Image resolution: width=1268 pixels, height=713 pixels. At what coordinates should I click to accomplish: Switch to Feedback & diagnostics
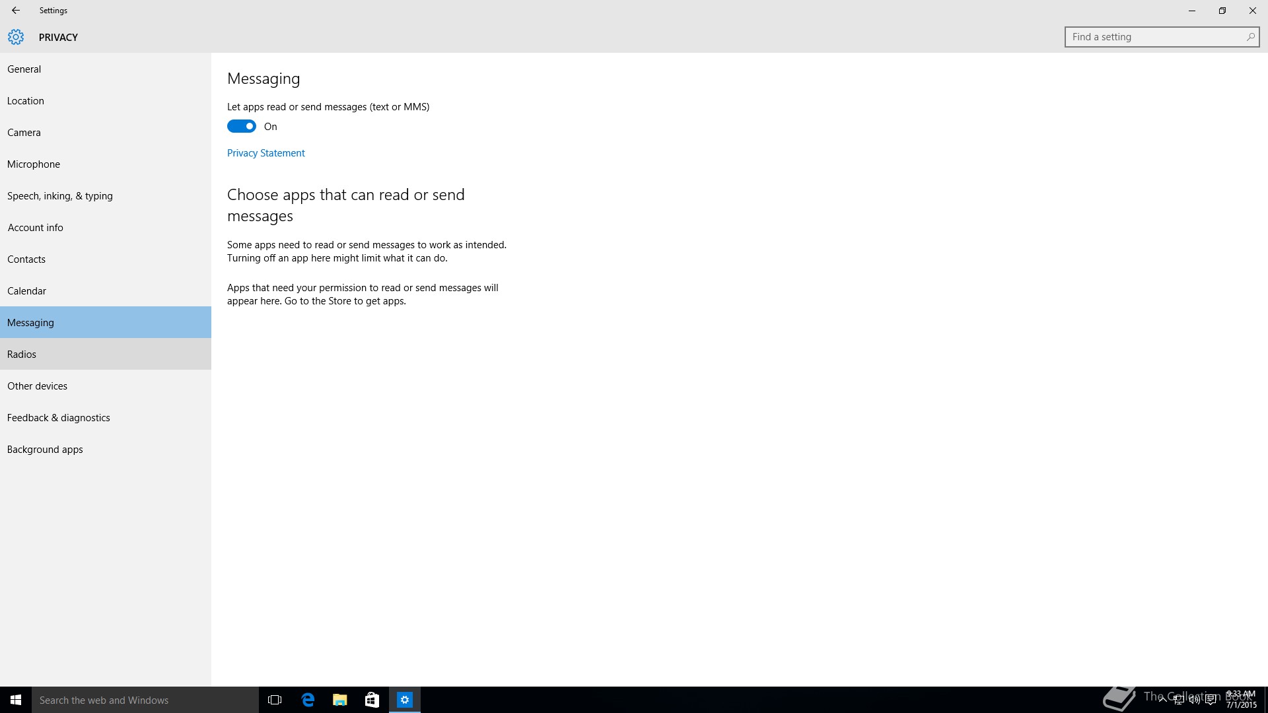[x=59, y=418]
